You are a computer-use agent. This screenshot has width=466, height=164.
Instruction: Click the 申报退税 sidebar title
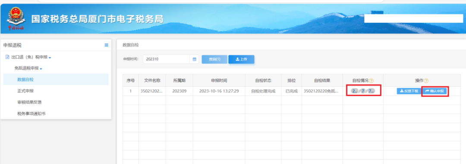12,45
